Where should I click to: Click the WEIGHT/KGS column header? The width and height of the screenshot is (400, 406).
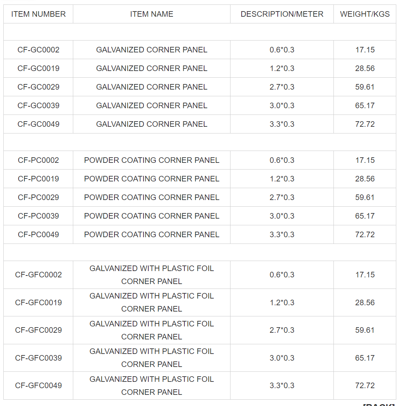pos(365,14)
